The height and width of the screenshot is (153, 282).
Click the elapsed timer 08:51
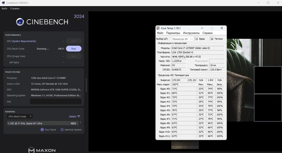point(61,49)
